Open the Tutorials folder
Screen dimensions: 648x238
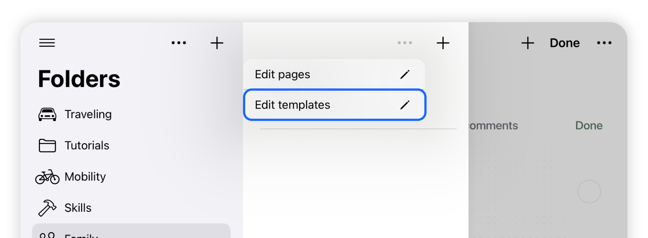[87, 145]
